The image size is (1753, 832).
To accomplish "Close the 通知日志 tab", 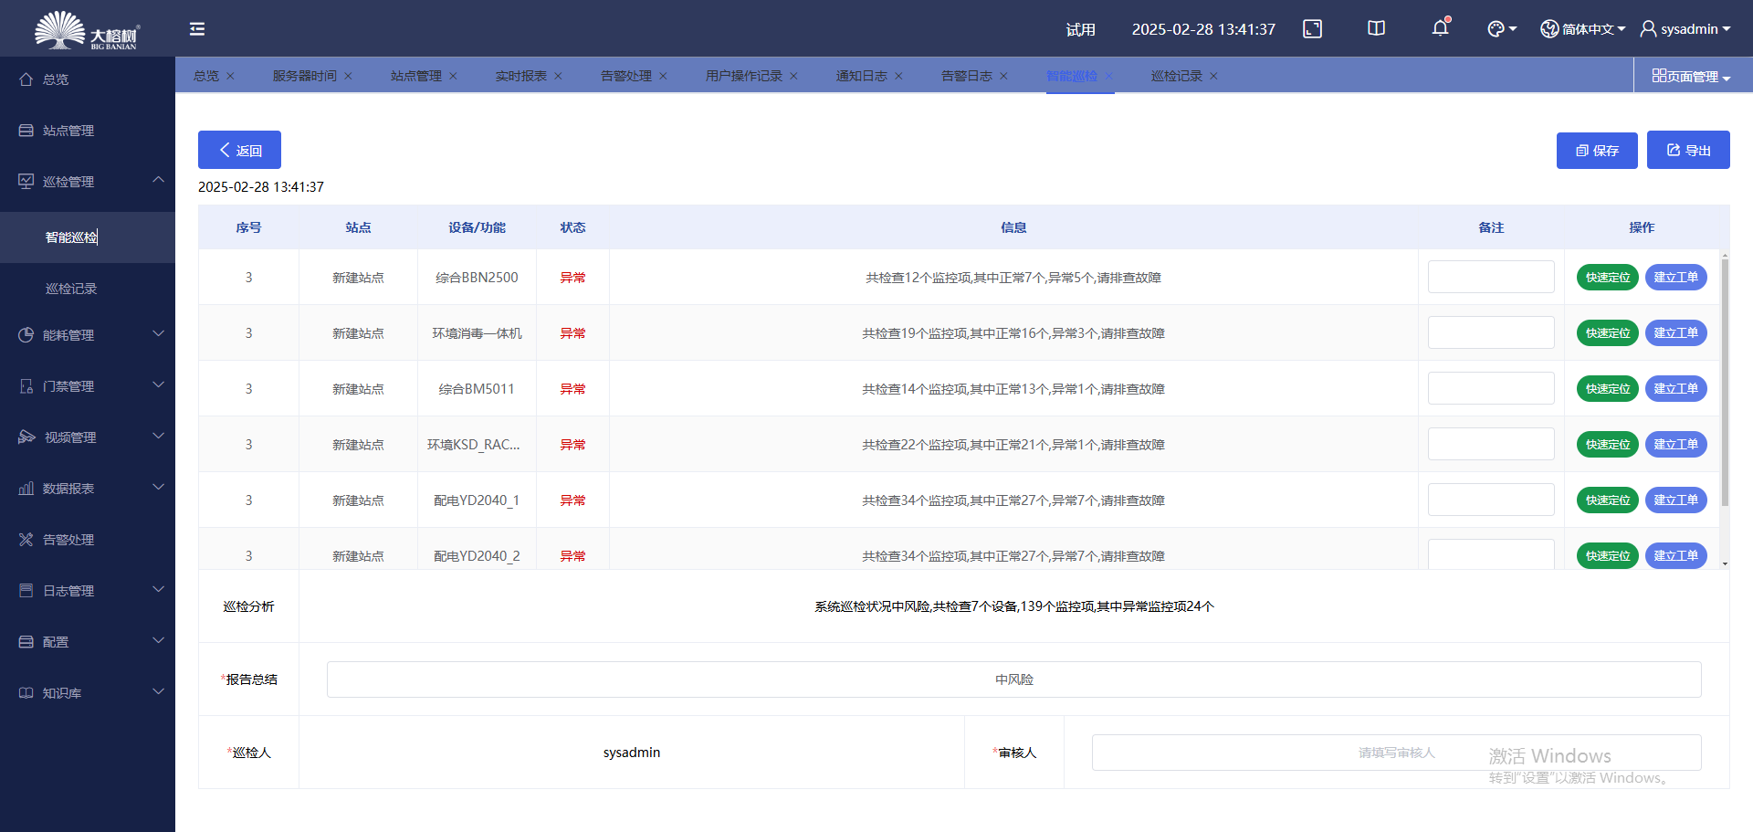I will tap(898, 76).
